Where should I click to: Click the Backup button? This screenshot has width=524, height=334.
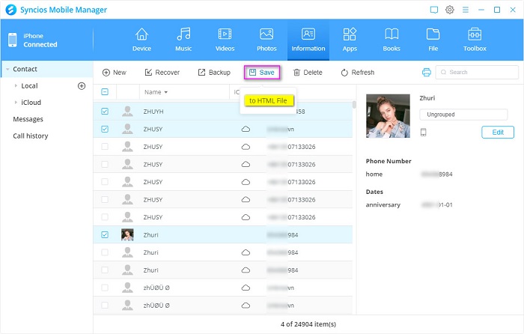coord(214,73)
